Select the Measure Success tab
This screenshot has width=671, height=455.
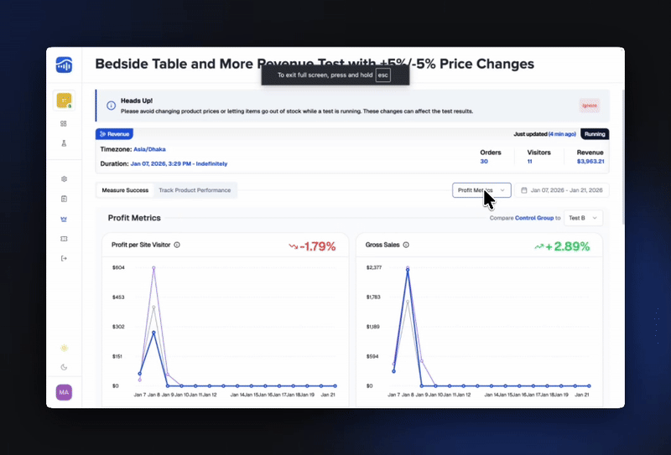coord(125,190)
